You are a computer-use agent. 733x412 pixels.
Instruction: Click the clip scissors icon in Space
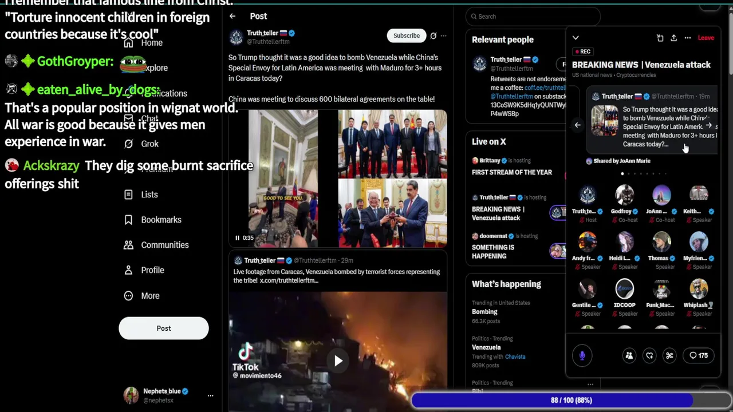coord(669,355)
